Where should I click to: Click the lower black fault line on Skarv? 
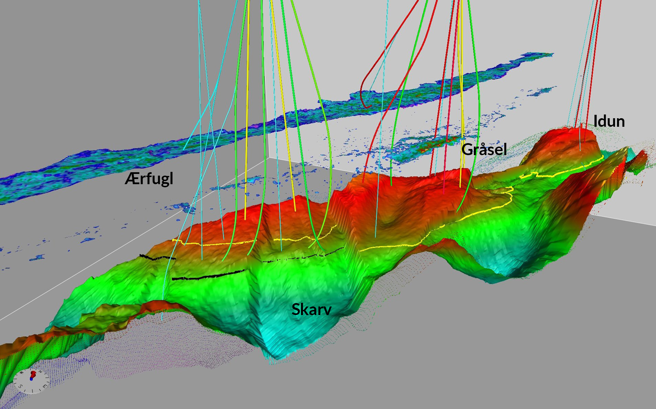[208, 276]
